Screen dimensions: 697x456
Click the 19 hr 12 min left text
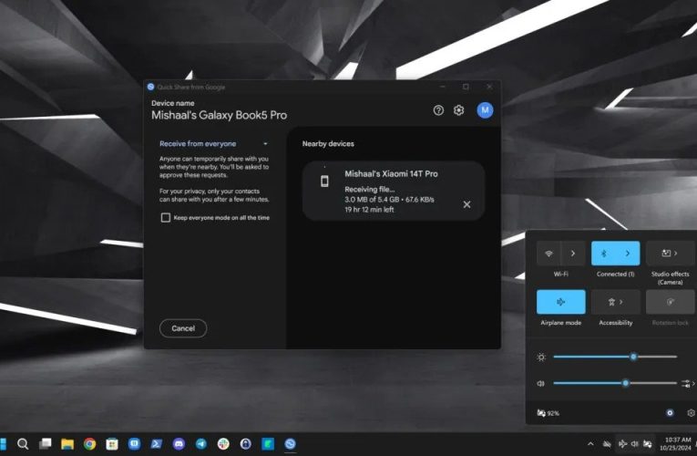[369, 210]
